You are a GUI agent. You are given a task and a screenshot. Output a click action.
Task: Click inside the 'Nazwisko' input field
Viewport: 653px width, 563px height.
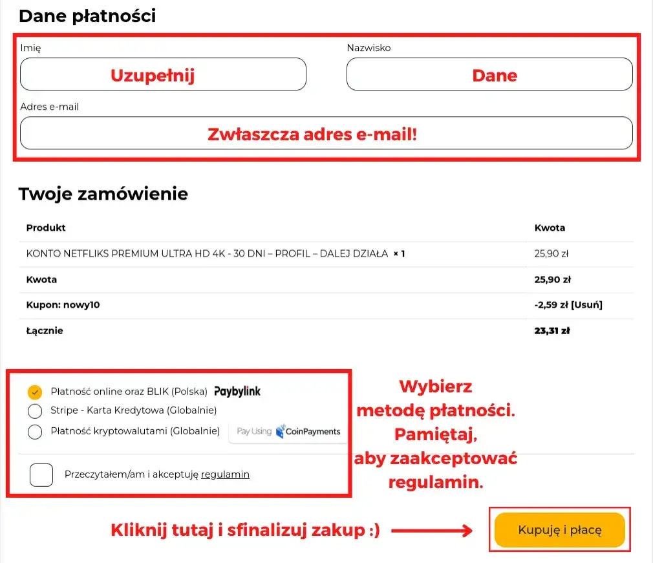(x=489, y=74)
